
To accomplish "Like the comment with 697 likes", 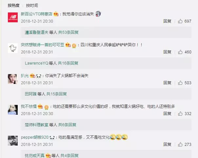I will tap(180, 21).
